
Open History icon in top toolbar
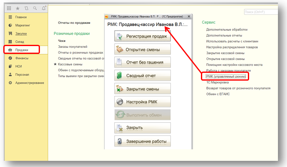pos(26,8)
